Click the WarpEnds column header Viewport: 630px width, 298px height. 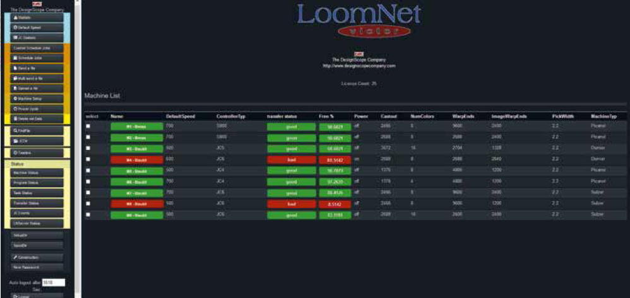[463, 117]
